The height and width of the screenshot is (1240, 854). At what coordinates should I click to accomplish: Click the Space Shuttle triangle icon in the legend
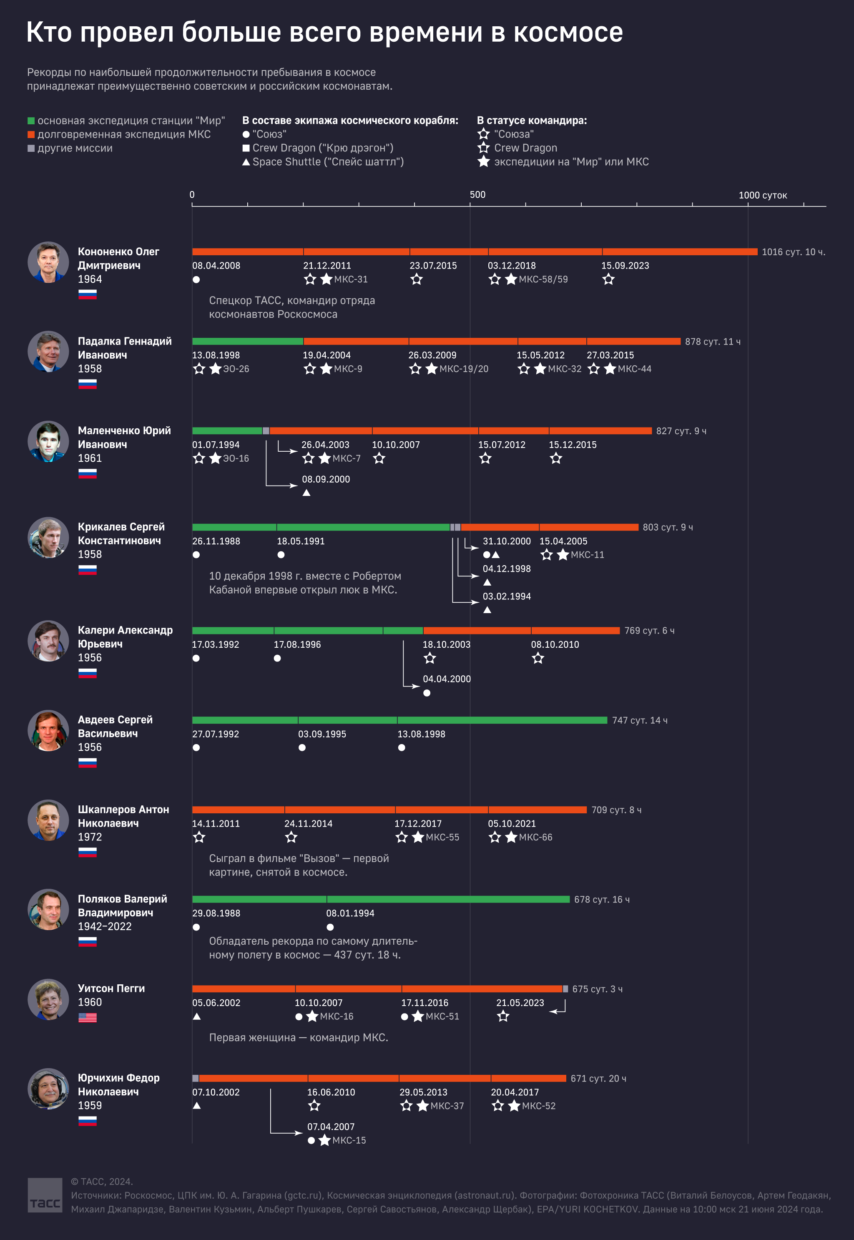(246, 162)
